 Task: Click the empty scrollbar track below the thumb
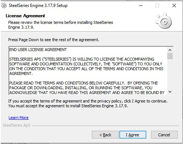pos(170,74)
